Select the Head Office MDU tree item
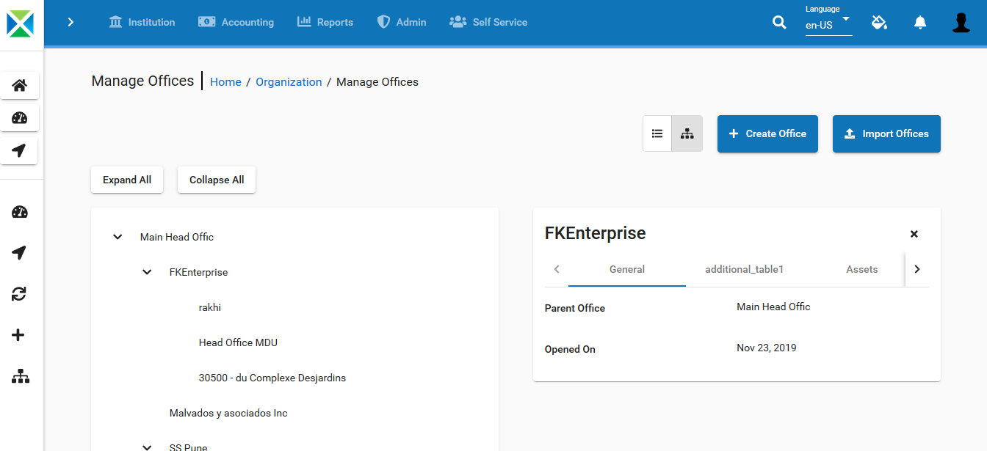987x451 pixels. [238, 342]
